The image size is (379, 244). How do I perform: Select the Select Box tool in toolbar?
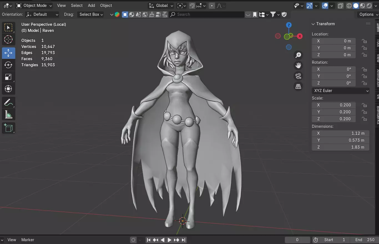(8, 27)
